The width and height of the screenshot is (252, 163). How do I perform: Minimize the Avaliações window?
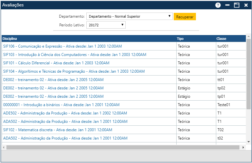pos(227,5)
